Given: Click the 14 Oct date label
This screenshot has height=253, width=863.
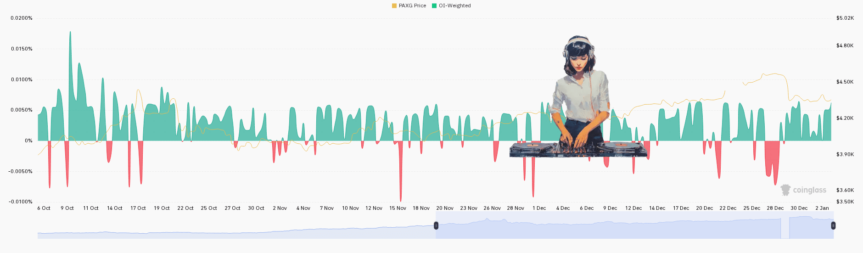Looking at the screenshot, I should pos(115,208).
